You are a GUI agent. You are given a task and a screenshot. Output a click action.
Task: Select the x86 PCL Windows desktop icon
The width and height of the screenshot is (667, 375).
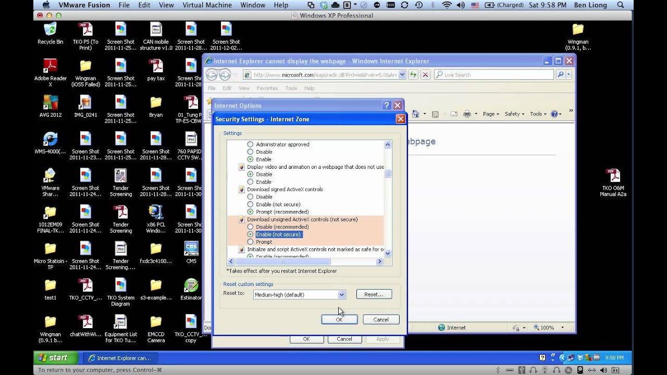[156, 219]
